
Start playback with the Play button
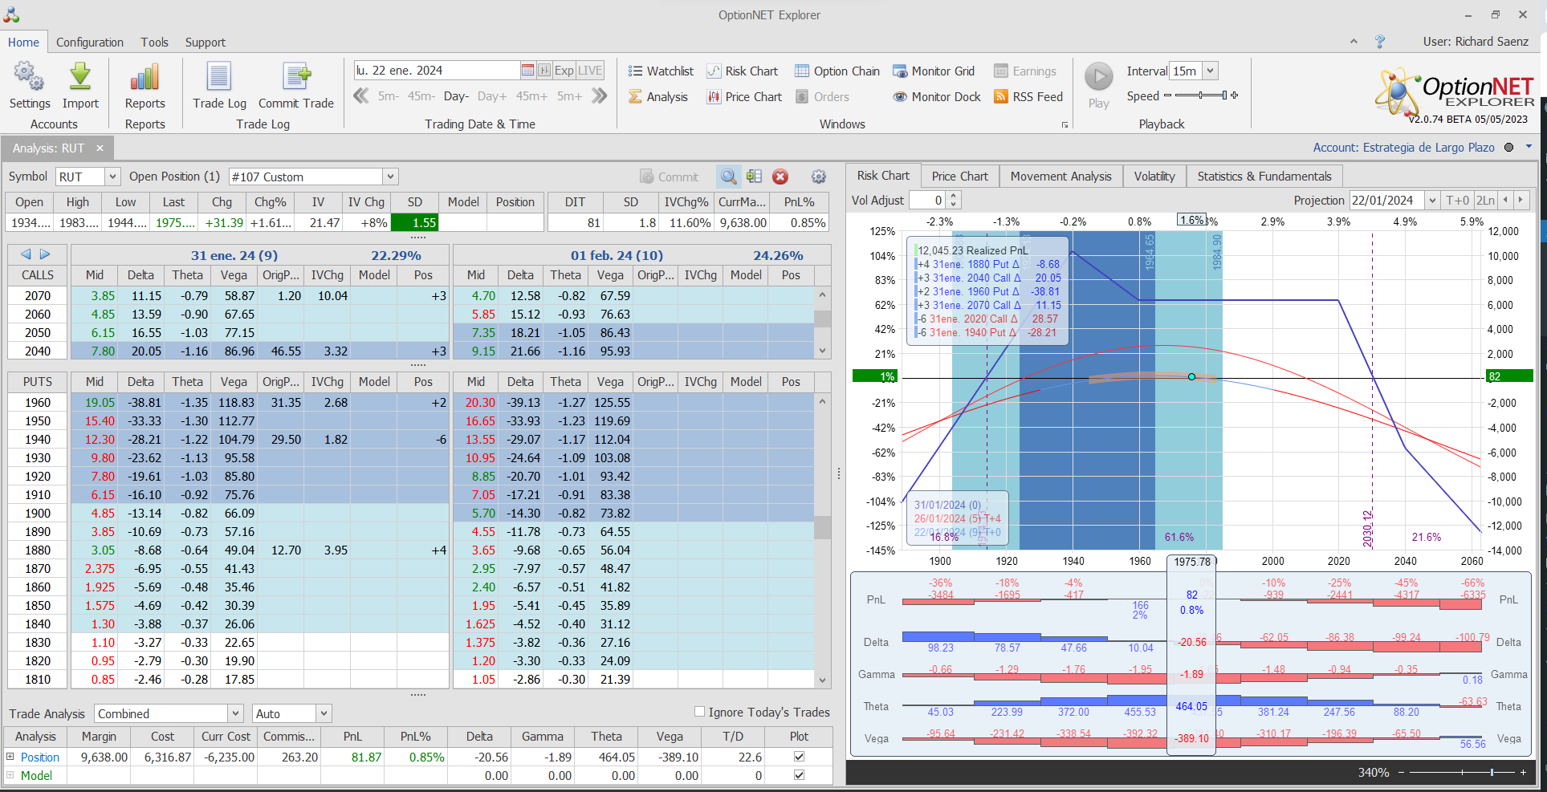(1099, 77)
